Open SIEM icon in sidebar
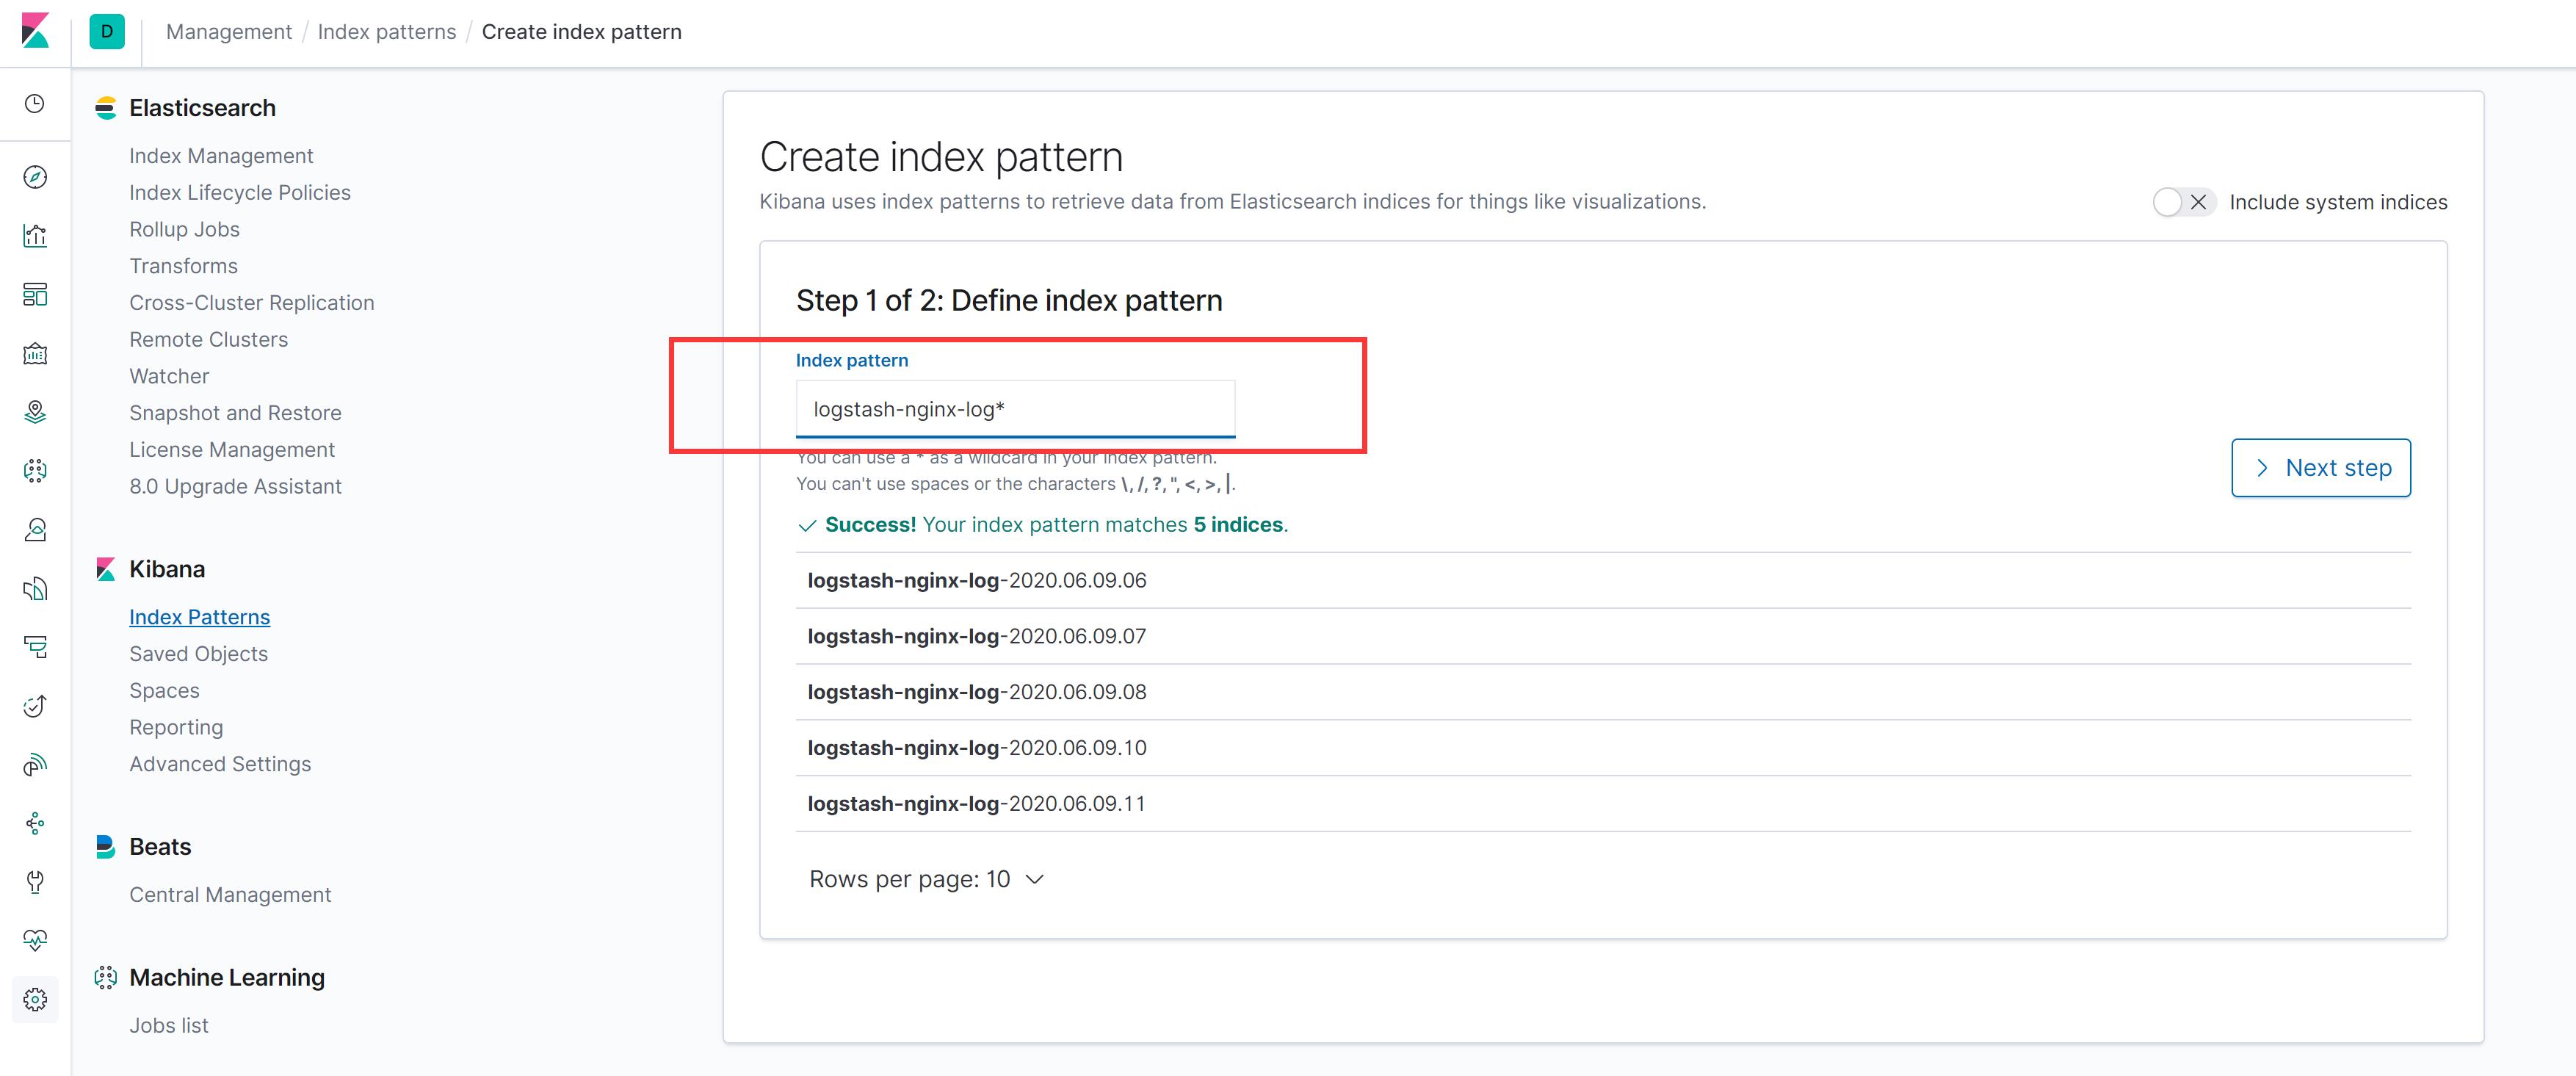Image resolution: width=2576 pixels, height=1076 pixels. pos(35,765)
